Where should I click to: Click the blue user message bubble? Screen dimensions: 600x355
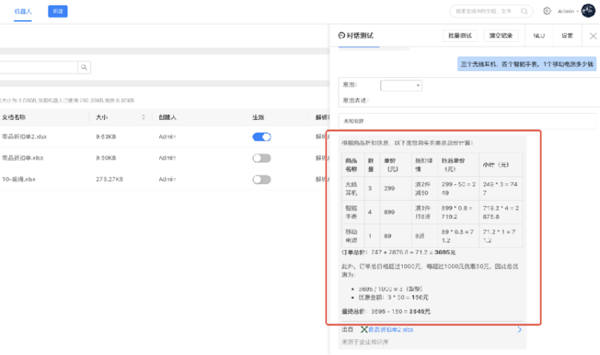click(526, 64)
